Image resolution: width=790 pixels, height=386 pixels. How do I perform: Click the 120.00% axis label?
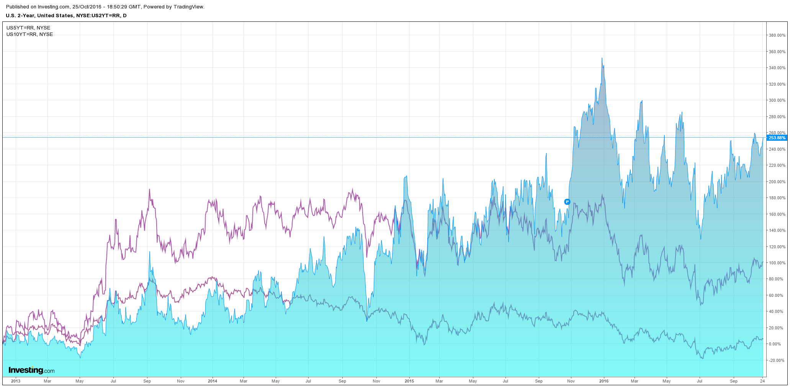(777, 247)
